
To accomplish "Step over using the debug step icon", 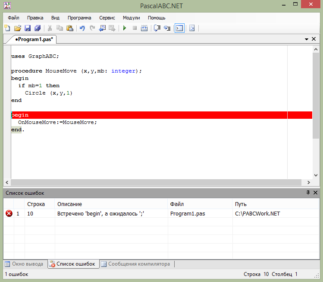I will (x=157, y=28).
